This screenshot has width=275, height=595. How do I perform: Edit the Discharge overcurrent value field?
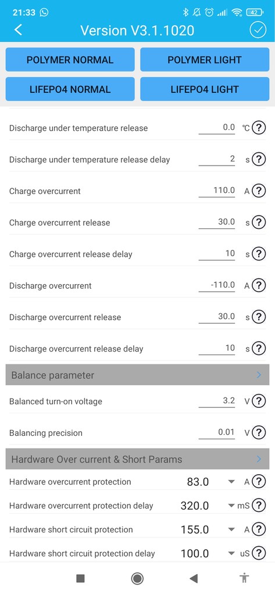point(217,285)
